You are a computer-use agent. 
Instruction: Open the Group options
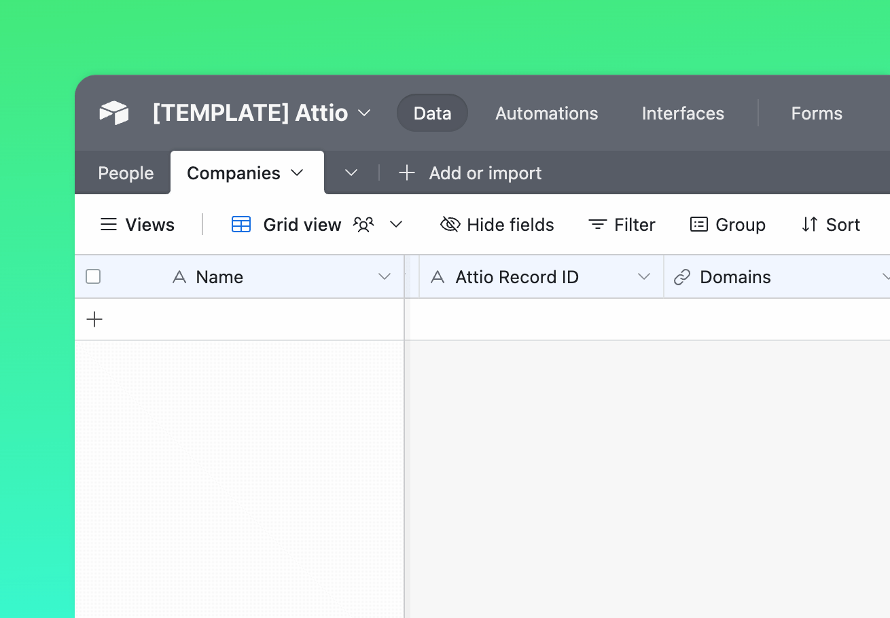[x=728, y=225]
